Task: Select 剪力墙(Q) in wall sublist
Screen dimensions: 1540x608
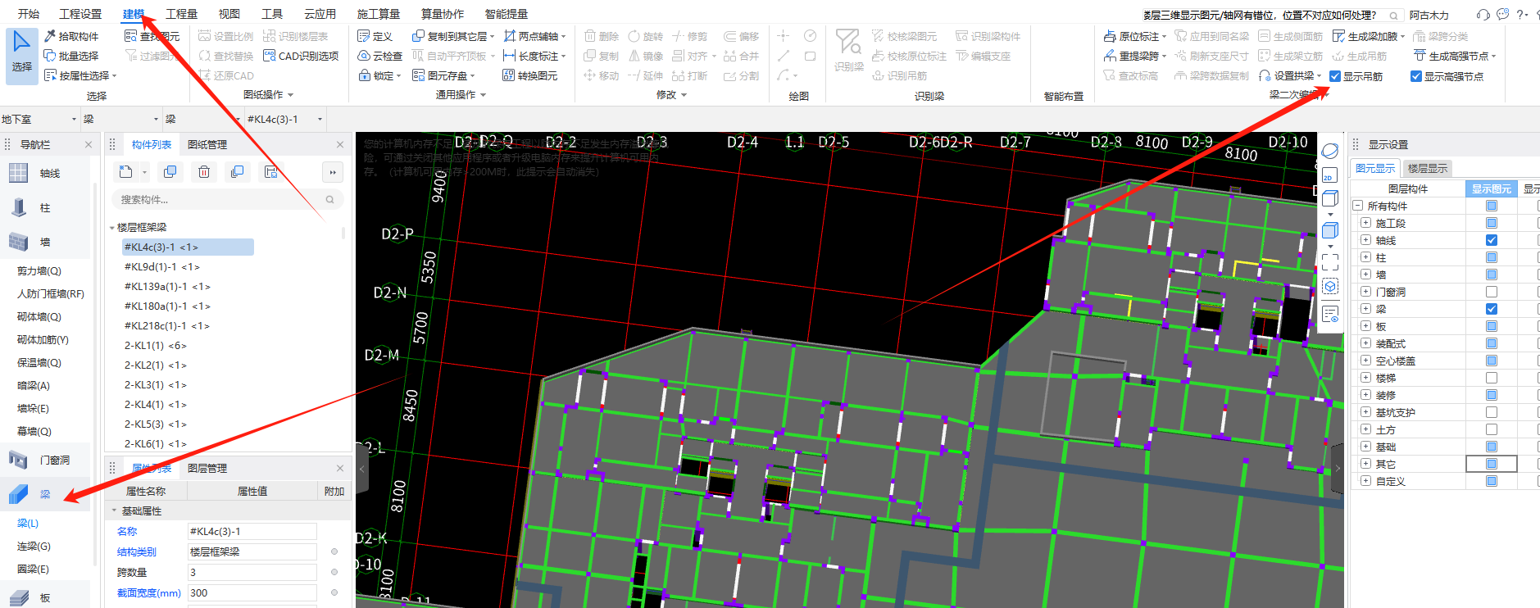Action: (x=39, y=271)
